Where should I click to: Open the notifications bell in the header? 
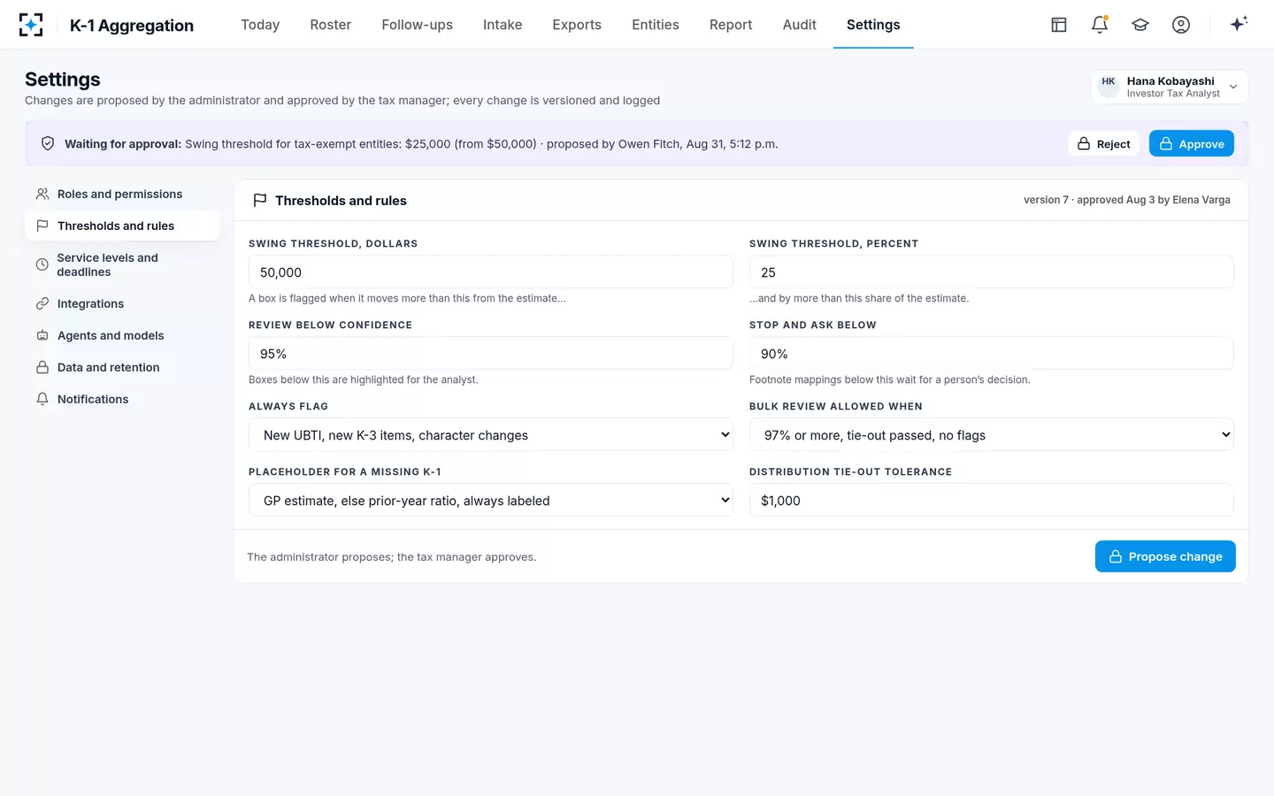tap(1100, 25)
